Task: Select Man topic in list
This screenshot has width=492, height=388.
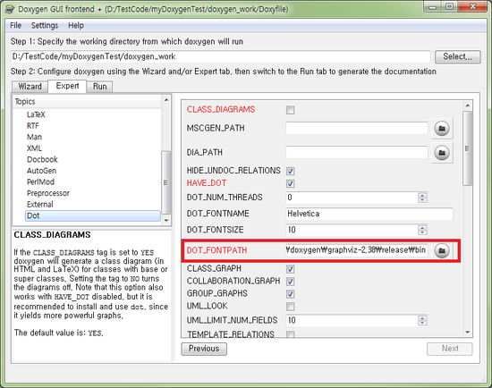Action: click(x=34, y=137)
